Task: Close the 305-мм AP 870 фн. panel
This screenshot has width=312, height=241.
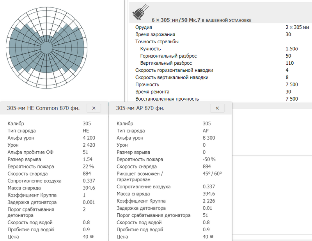Action: tap(217, 108)
